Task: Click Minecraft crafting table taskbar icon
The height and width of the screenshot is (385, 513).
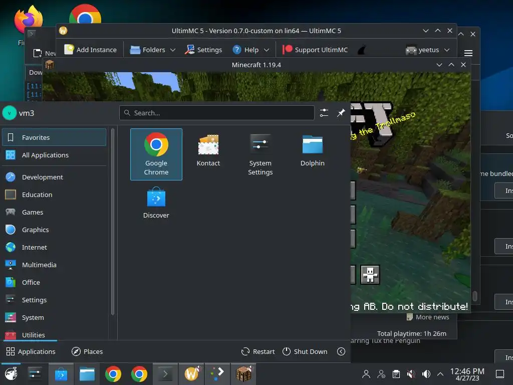Action: point(243,374)
